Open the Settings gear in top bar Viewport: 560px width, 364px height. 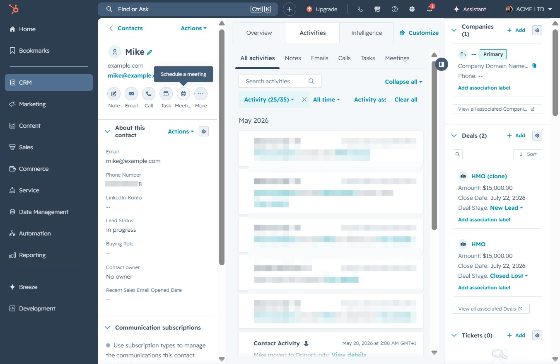click(412, 9)
